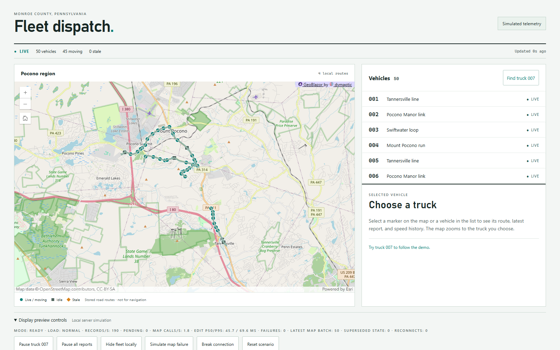The height and width of the screenshot is (350, 560).
Task: Follow the 'Try truck 007' demo link
Action: 399,247
